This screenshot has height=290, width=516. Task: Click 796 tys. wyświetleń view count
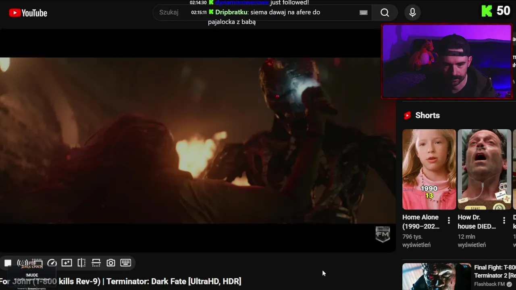416,241
